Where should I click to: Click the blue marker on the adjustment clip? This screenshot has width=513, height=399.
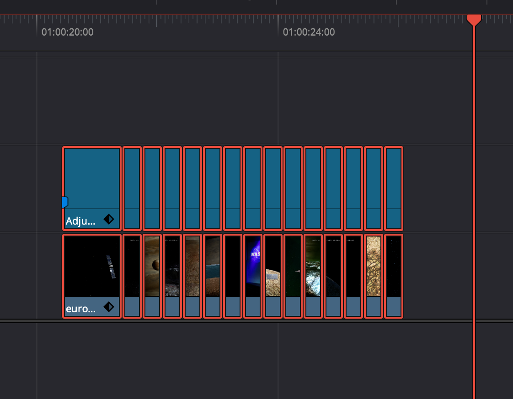65,202
